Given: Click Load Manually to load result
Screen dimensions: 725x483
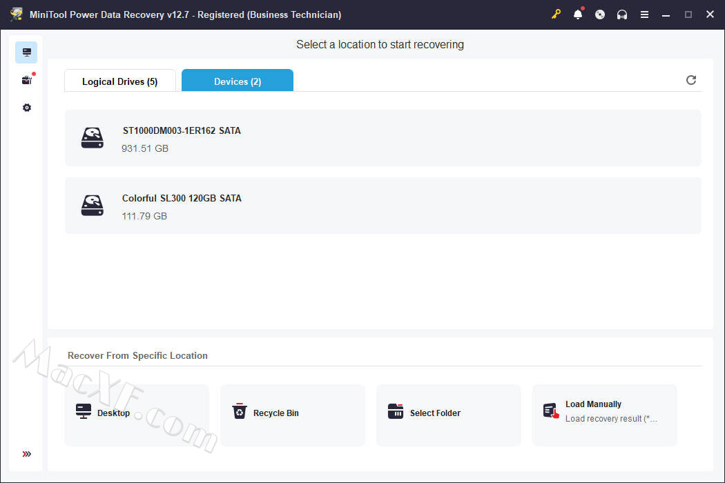Looking at the screenshot, I should click(604, 415).
